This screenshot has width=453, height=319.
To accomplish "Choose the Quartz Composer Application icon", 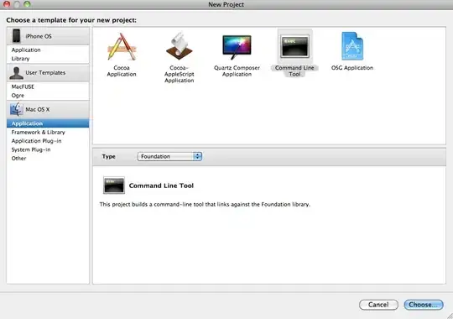I will point(237,47).
